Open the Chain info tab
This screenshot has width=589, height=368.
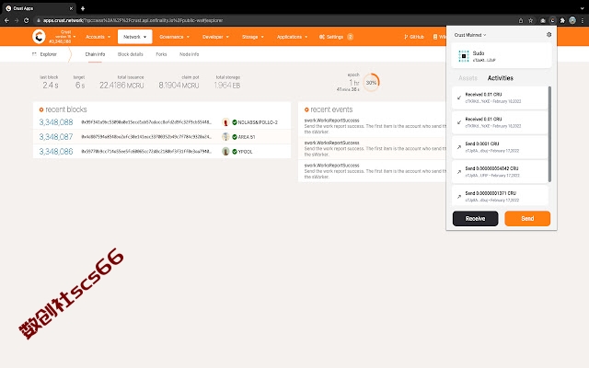95,54
